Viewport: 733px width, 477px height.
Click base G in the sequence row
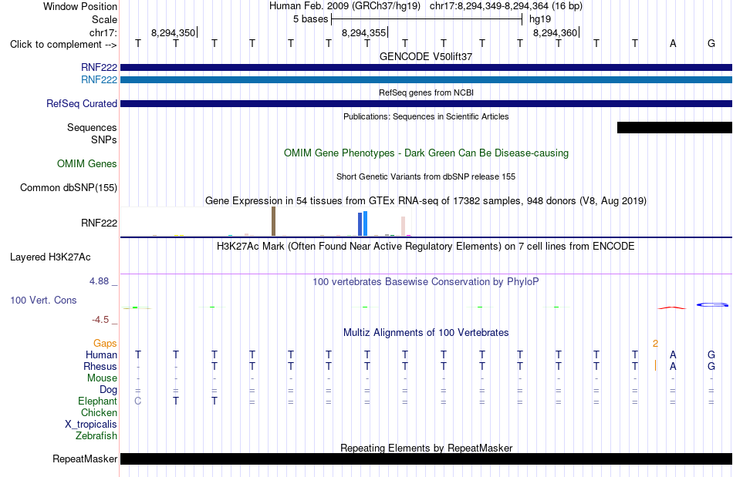(x=711, y=43)
